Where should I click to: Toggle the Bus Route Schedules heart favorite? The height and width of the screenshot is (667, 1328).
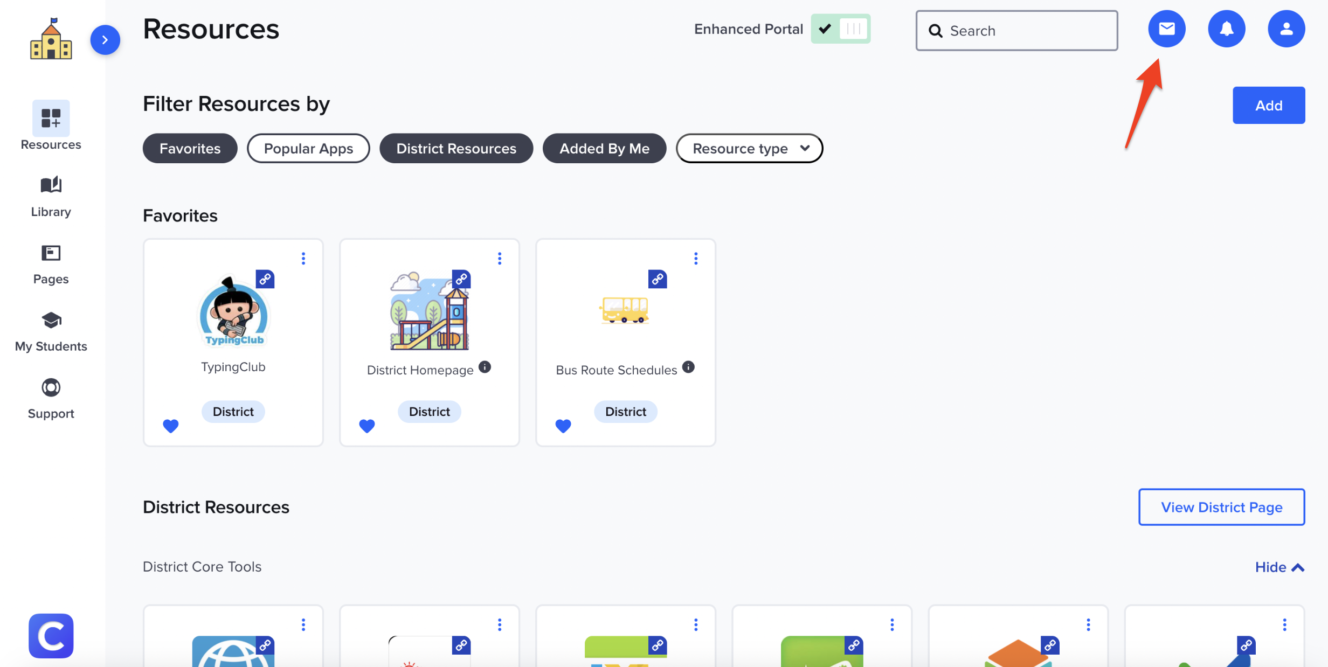coord(563,426)
